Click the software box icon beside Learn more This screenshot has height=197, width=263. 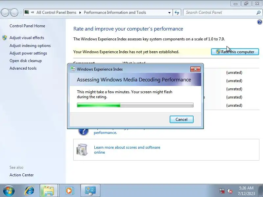82,150
